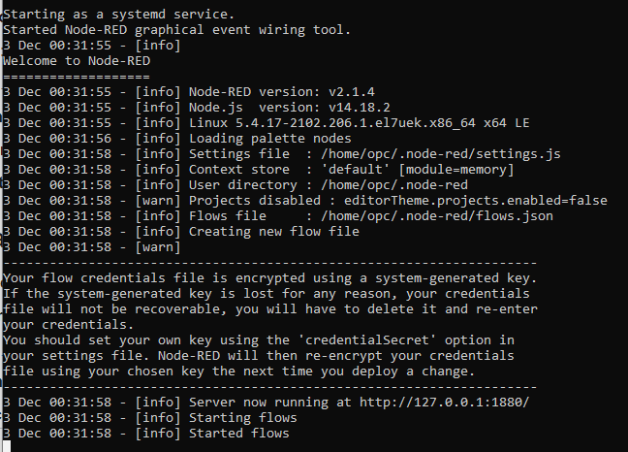Click the "Server now running at" text
This screenshot has height=452, width=628.
click(x=273, y=402)
